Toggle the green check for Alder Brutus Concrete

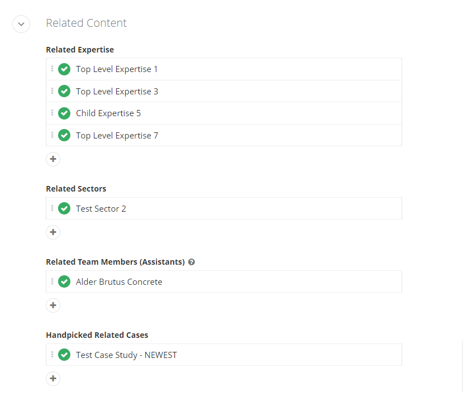(64, 281)
